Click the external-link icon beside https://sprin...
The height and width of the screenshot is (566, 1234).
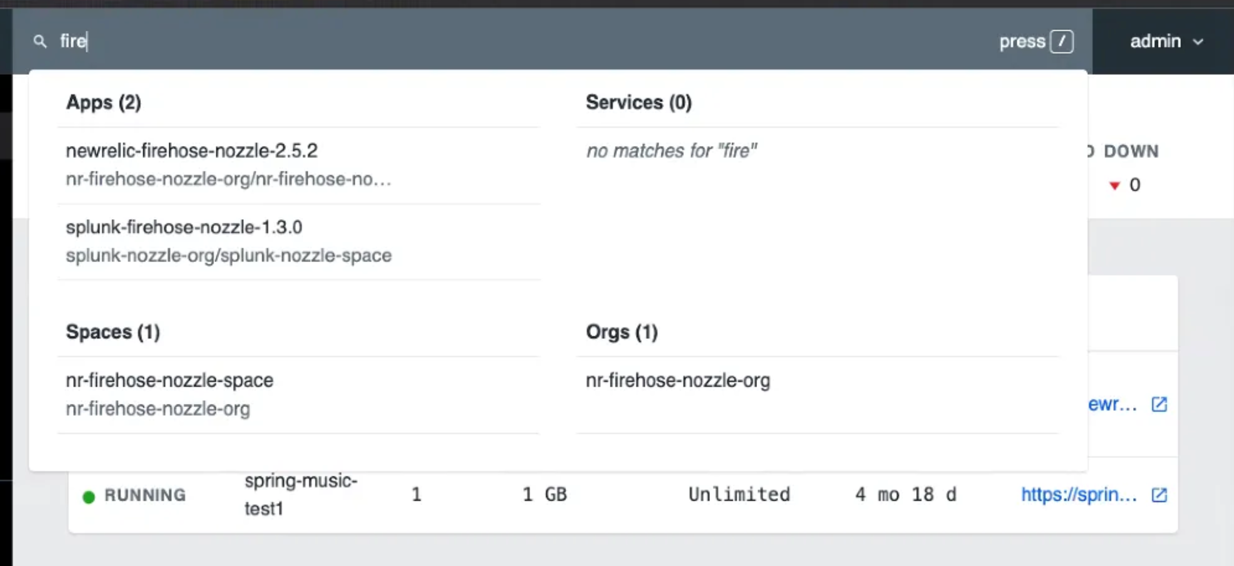[1159, 495]
